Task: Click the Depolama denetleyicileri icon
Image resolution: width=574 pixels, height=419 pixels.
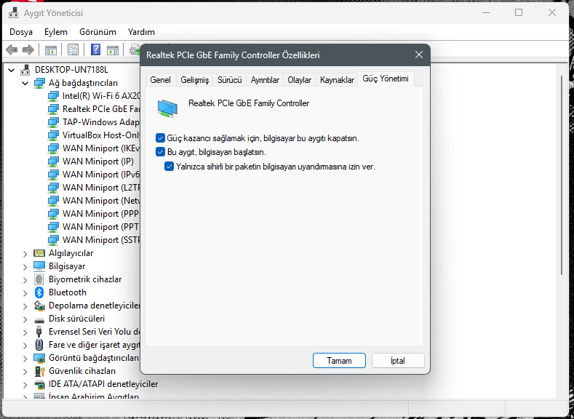Action: click(x=39, y=306)
